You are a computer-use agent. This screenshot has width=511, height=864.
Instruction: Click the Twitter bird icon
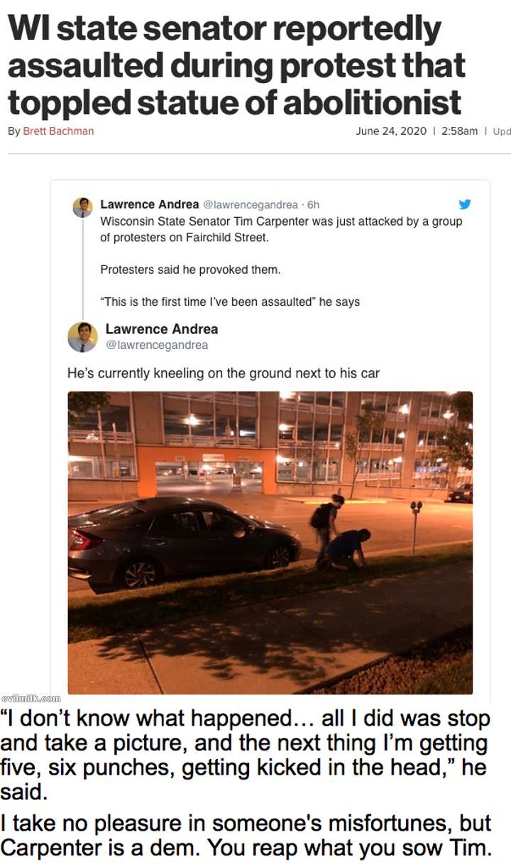[464, 204]
